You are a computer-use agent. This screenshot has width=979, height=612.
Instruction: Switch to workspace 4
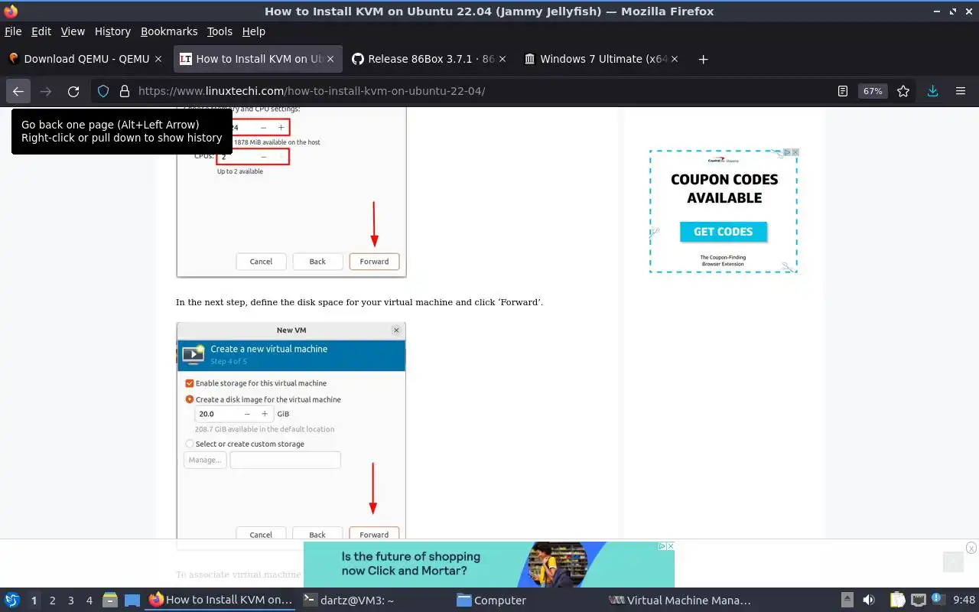pyautogui.click(x=89, y=601)
